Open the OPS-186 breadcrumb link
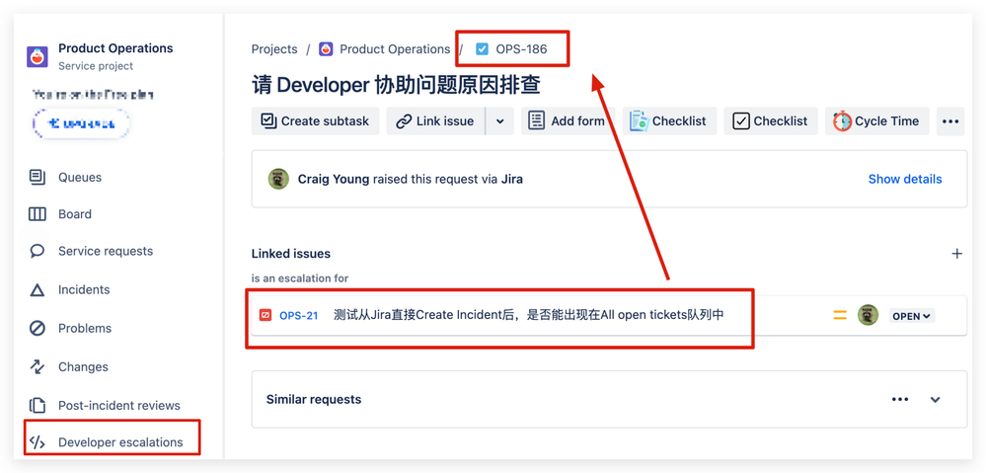This screenshot has height=473, width=986. click(521, 49)
